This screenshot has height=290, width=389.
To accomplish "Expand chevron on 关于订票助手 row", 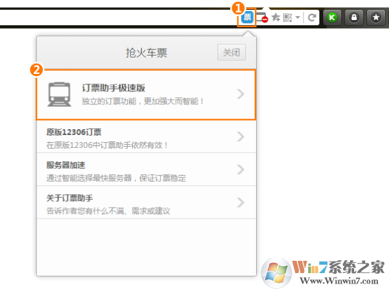I will coord(241,202).
